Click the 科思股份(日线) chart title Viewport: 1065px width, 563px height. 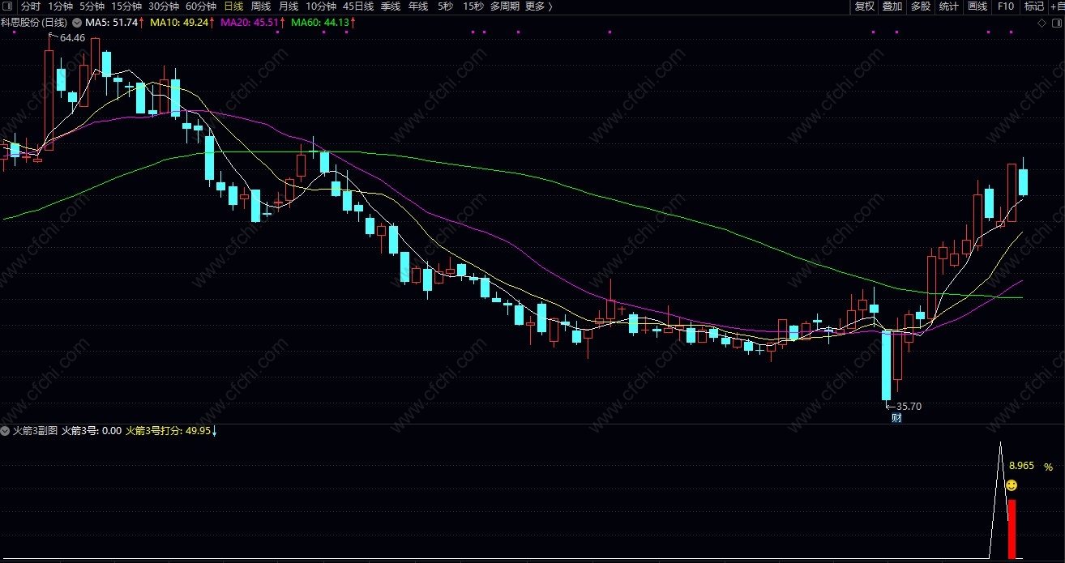35,23
